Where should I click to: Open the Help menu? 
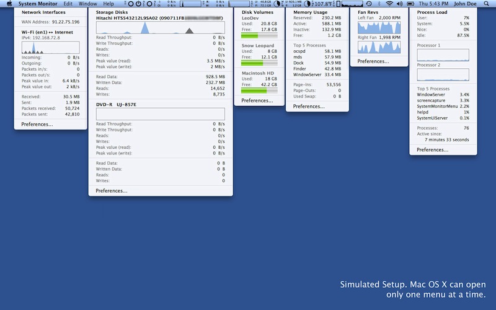tap(108, 4)
